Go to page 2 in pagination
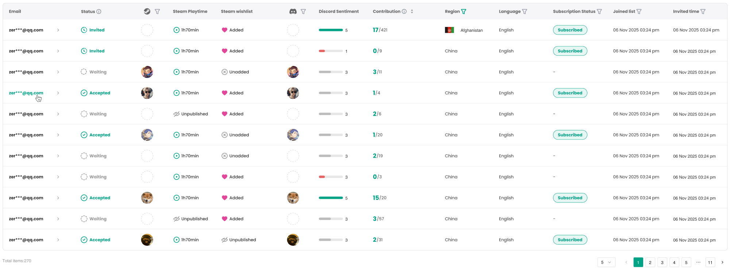Viewport: 730px width, 272px height. click(x=650, y=262)
